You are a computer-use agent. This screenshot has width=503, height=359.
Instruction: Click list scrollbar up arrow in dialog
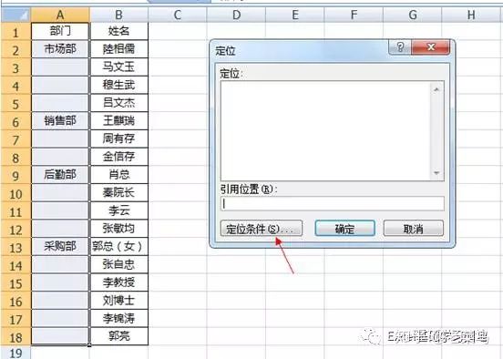[x=436, y=89]
